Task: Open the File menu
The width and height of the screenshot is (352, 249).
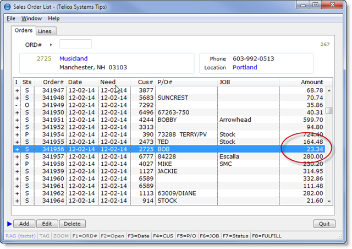Action: point(11,18)
